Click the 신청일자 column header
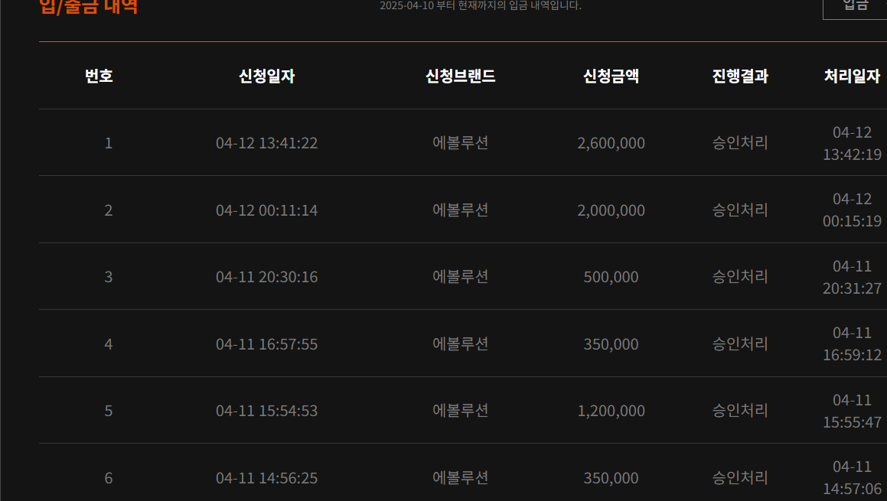This screenshot has width=887, height=501. coord(266,76)
